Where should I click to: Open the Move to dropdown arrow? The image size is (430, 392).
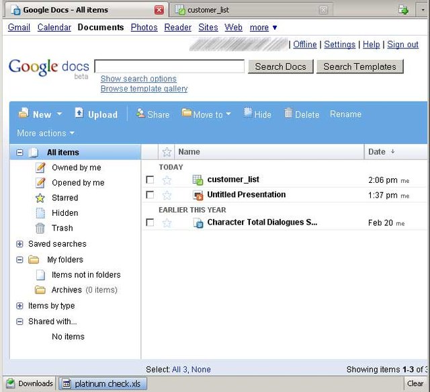[228, 114]
